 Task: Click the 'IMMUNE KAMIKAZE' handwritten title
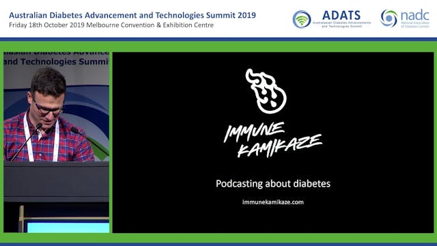pyautogui.click(x=273, y=140)
